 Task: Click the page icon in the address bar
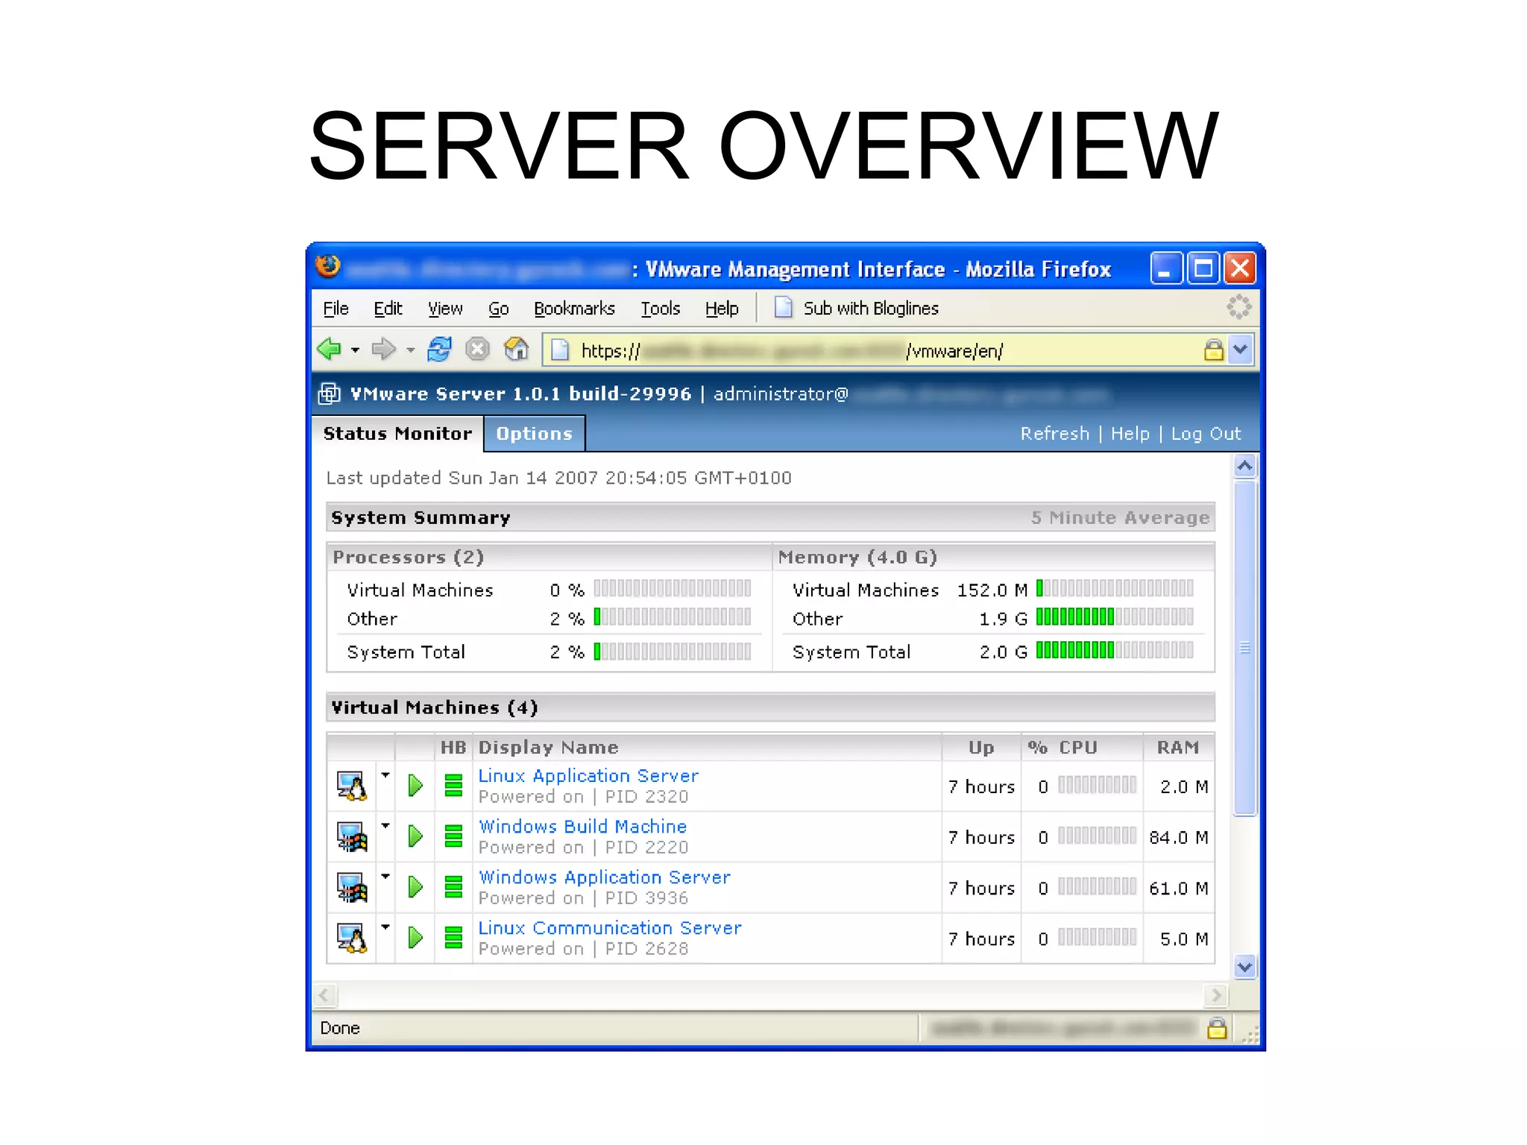pos(560,350)
